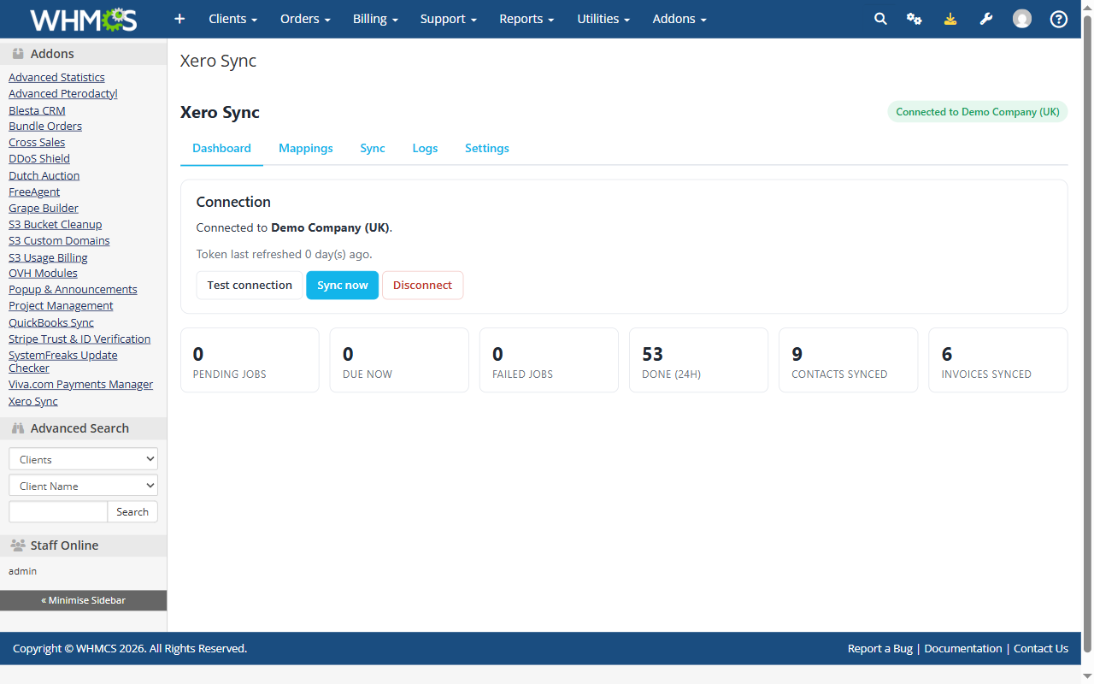Click the Connected to Demo Company badge
Screen dimensions: 1094x684
point(978,112)
